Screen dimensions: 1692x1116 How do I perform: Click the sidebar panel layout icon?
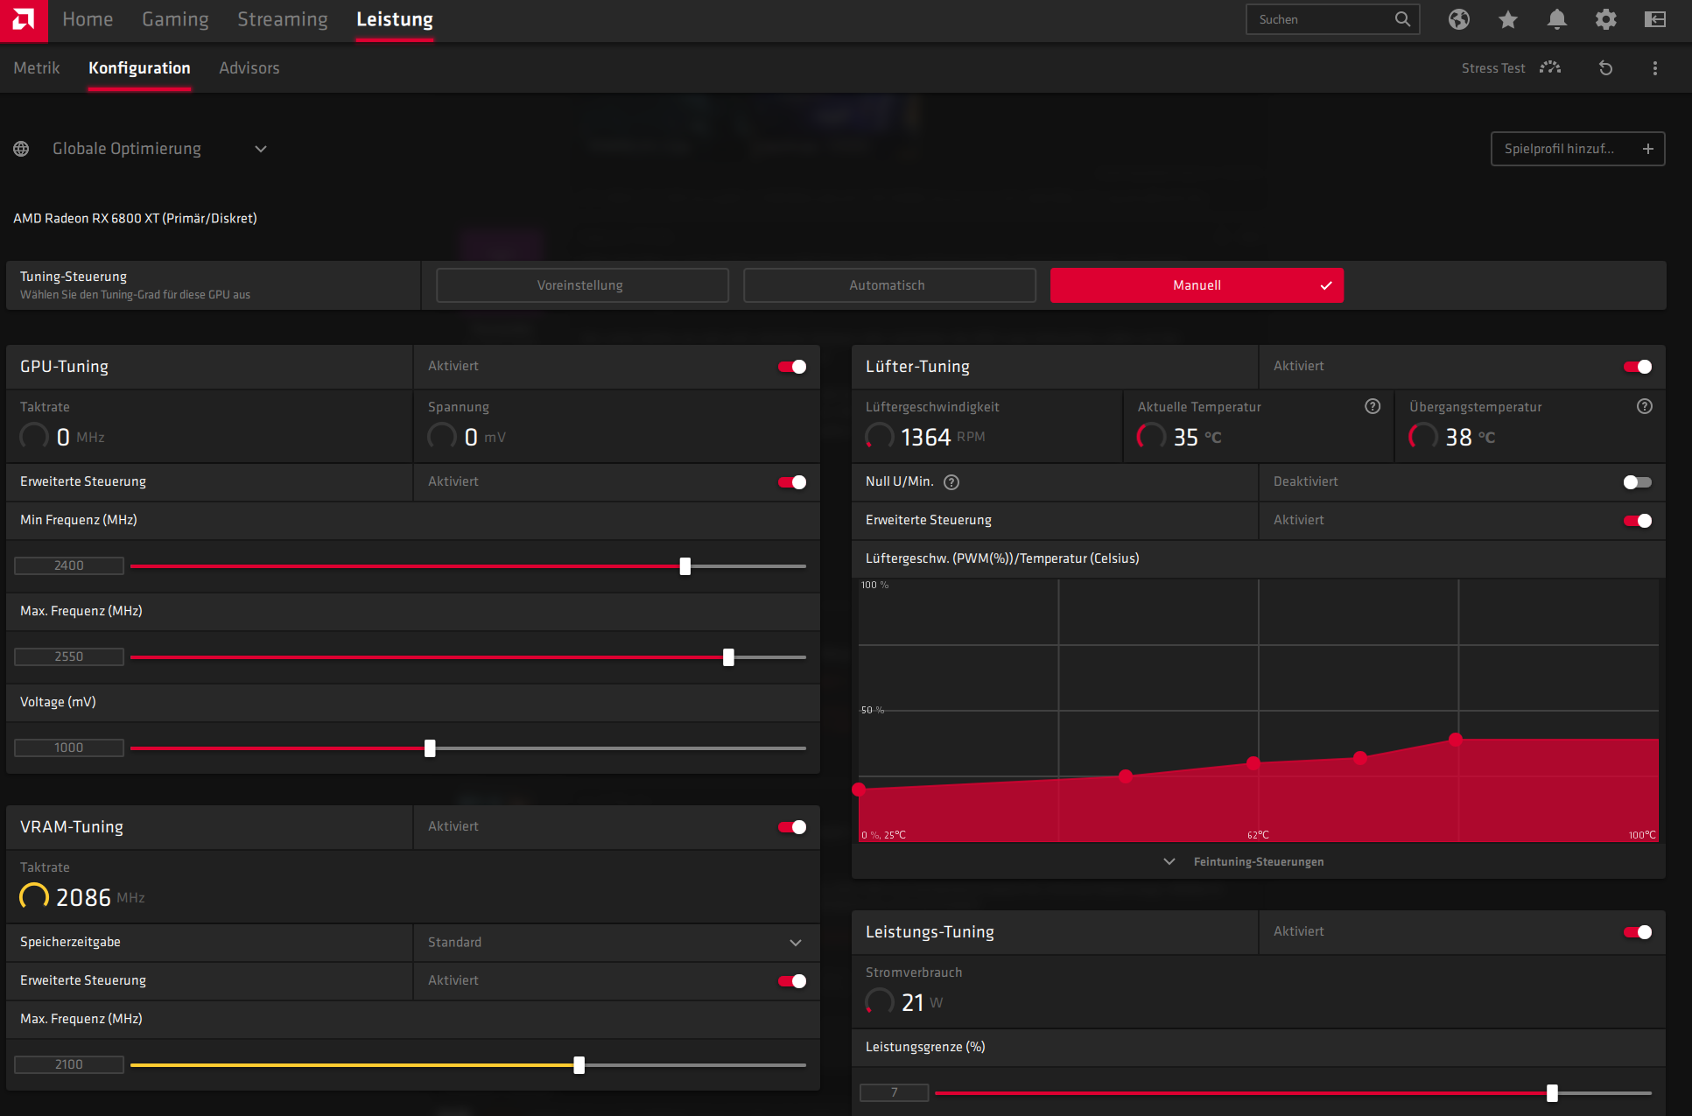coord(1654,19)
